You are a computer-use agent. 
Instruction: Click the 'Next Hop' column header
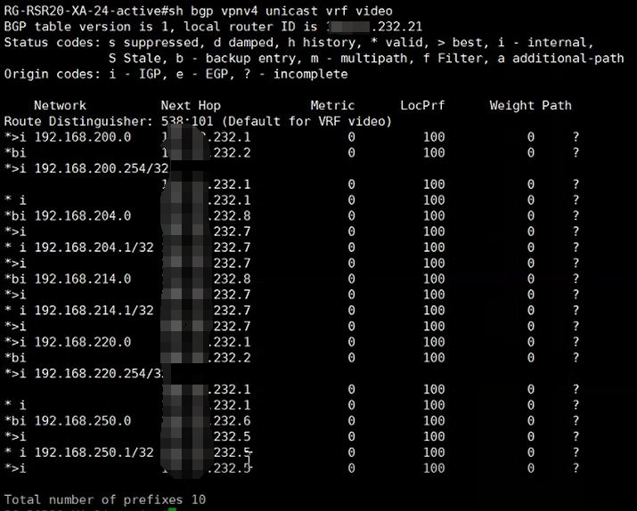pyautogui.click(x=191, y=105)
